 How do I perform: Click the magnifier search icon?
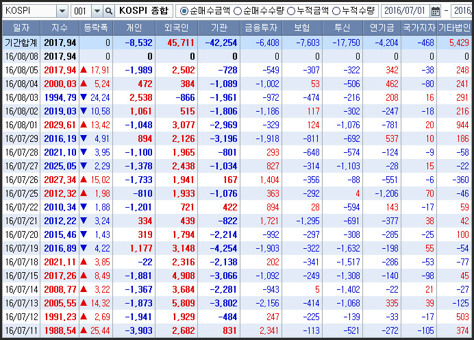[108, 12]
